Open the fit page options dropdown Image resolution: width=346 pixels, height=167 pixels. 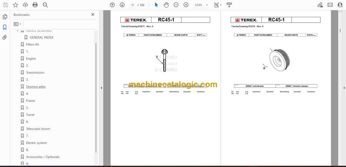click(x=218, y=5)
